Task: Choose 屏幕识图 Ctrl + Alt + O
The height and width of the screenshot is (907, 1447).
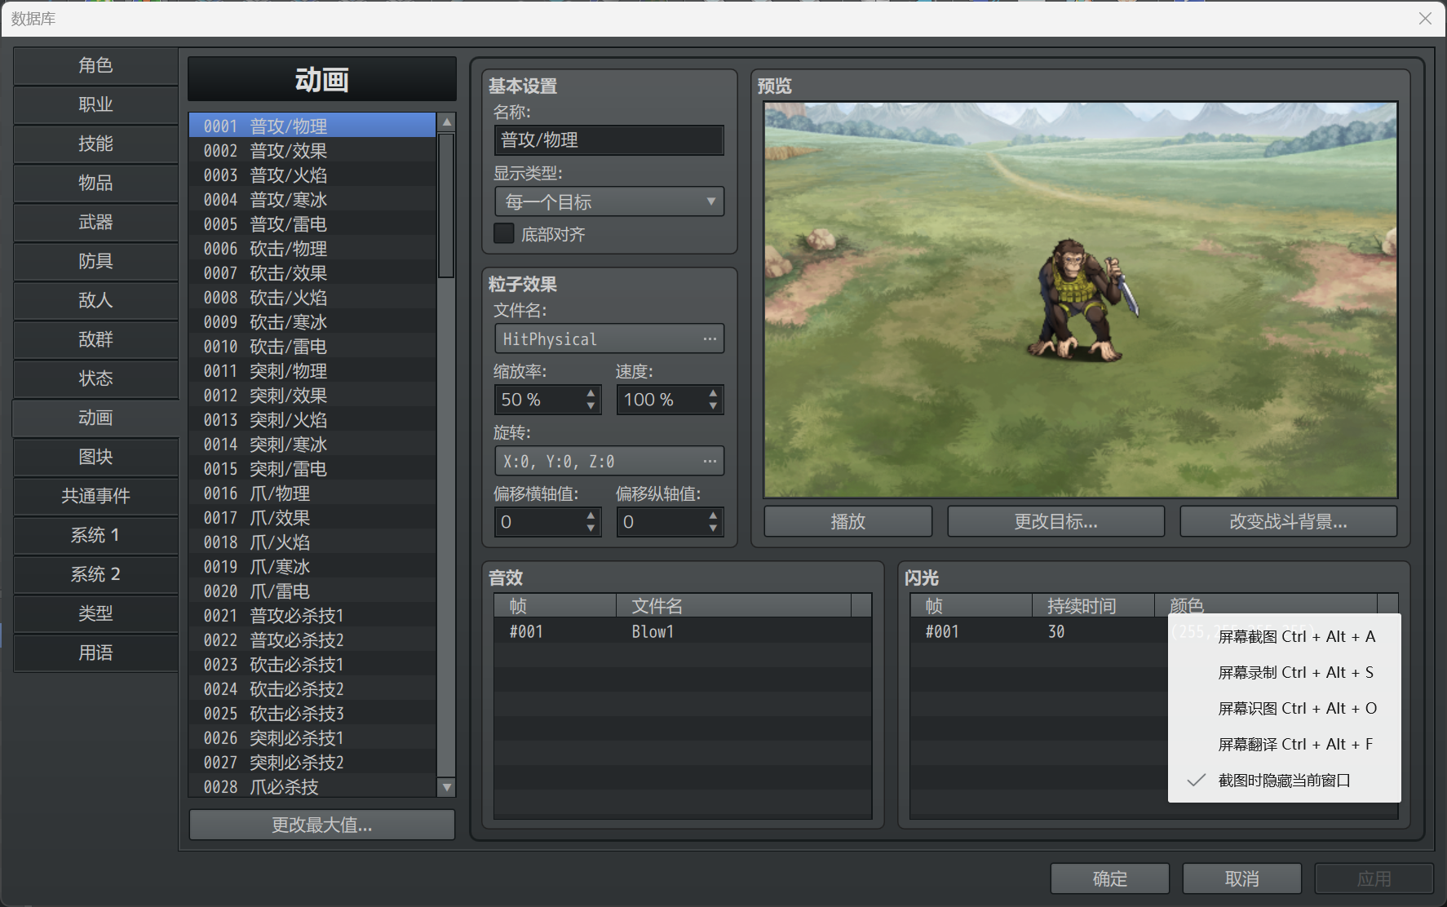Action: 1285,709
